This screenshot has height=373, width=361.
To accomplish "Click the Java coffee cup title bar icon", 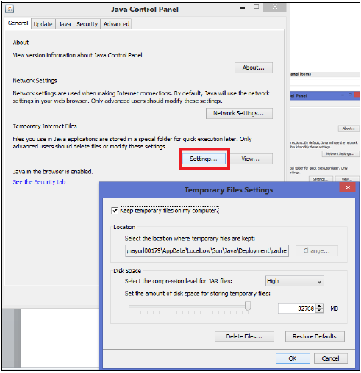I will pos(10,10).
